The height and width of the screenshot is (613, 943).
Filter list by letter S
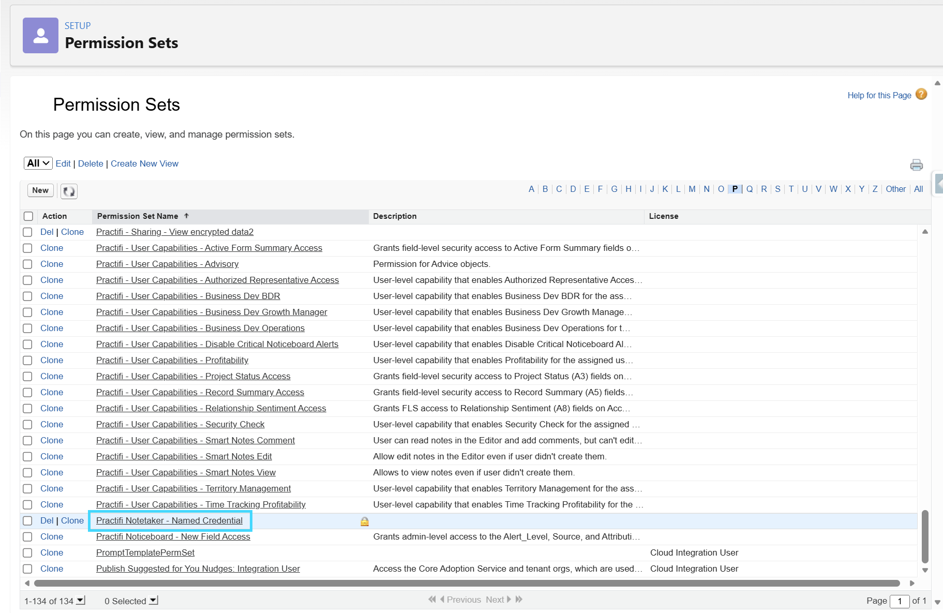777,189
